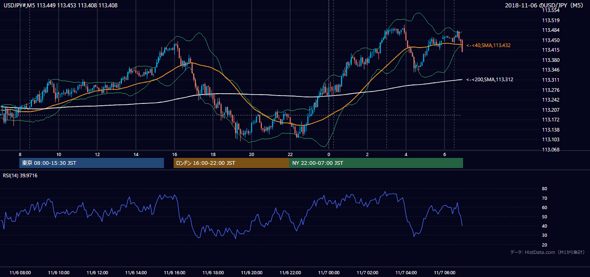
Task: Click RSI scale value 80
Action: (x=544, y=189)
